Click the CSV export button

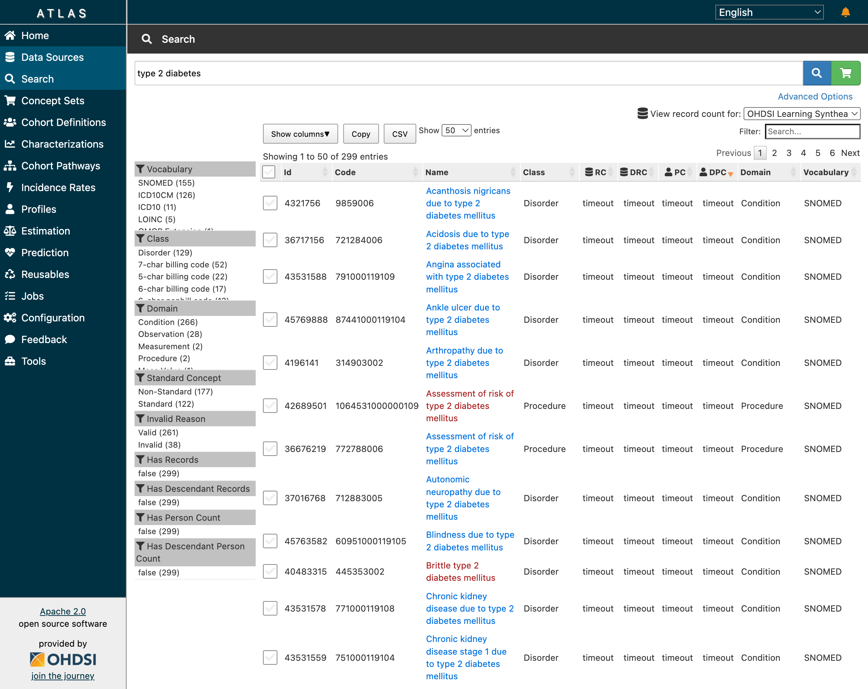pos(399,134)
